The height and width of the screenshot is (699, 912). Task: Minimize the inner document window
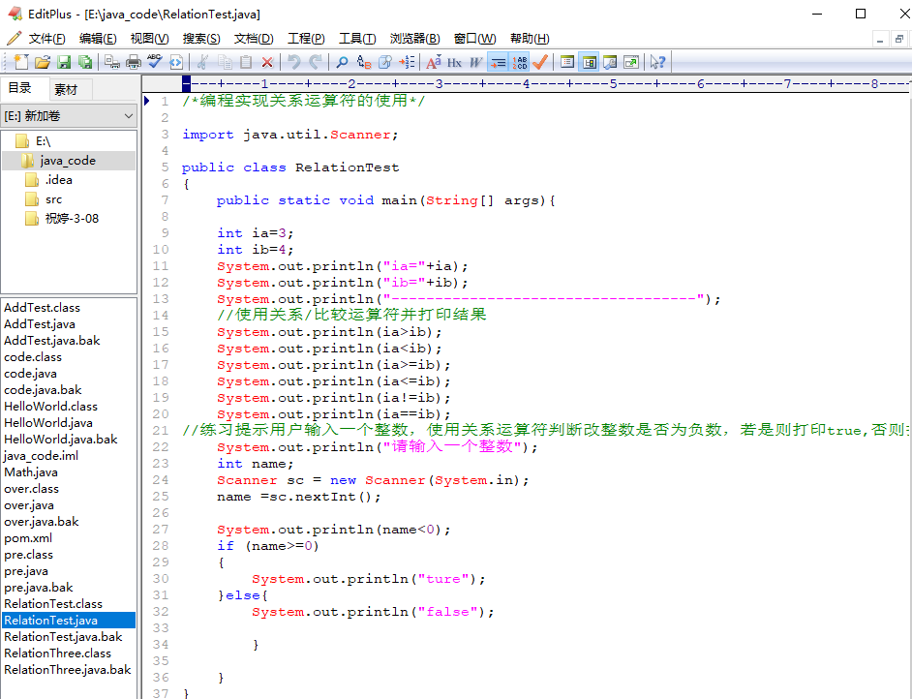click(880, 39)
